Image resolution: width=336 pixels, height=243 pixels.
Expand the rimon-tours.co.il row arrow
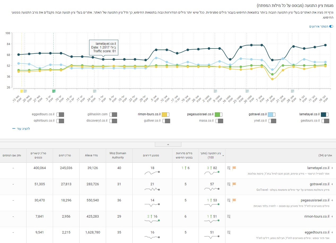click(332, 217)
